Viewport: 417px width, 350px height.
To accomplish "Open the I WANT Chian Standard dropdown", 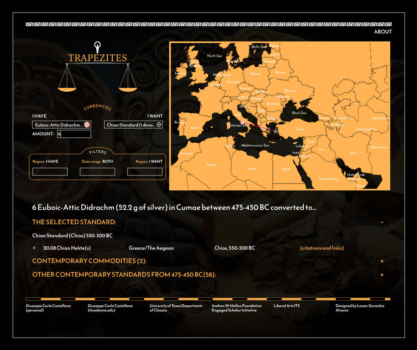I will pos(131,125).
